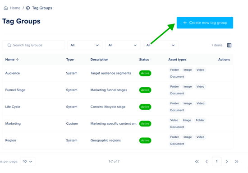Click Active badge in Funnel Stage row
Image resolution: width=248 pixels, height=173 pixels.
click(x=145, y=90)
